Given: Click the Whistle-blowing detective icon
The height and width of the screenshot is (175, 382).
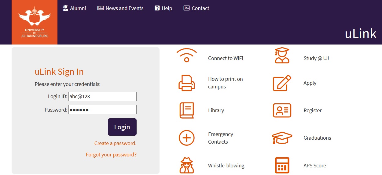Looking at the screenshot, I should [186, 166].
